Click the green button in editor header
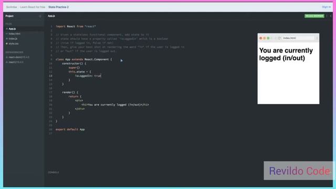 tap(314, 16)
